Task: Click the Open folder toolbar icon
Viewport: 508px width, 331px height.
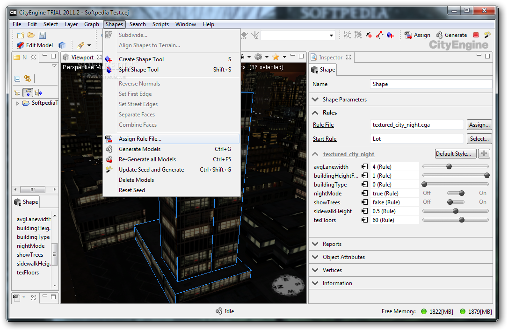Action: pyautogui.click(x=31, y=35)
